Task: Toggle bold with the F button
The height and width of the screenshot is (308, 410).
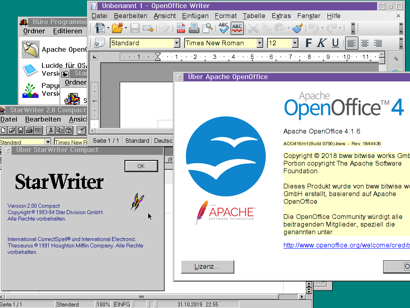Action: [309, 43]
